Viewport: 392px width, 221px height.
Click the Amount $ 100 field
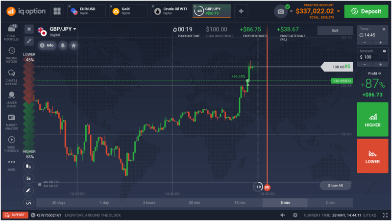pyautogui.click(x=372, y=54)
